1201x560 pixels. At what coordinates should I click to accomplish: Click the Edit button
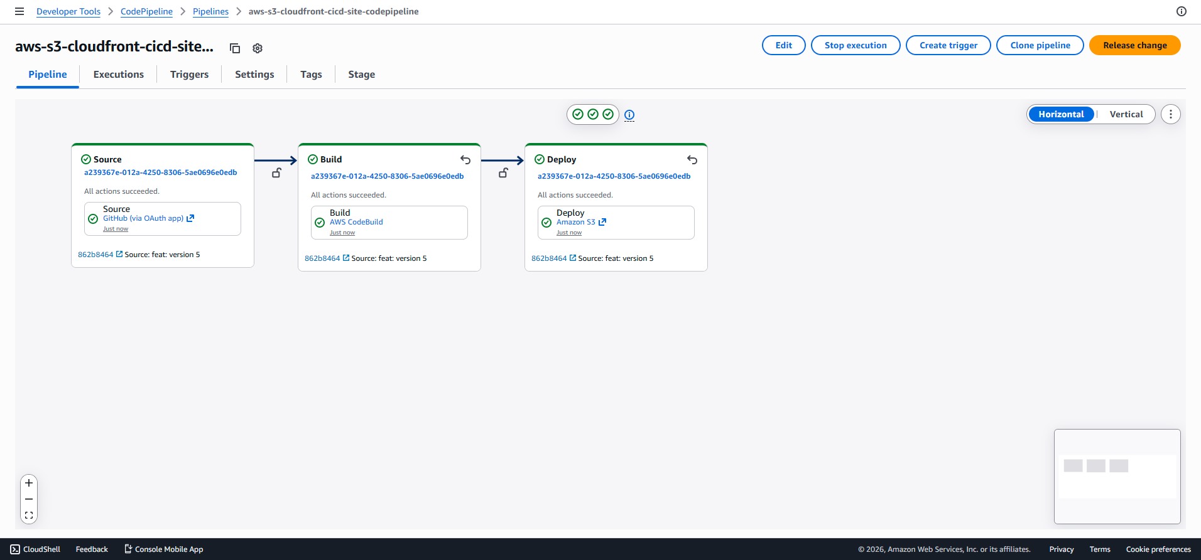784,45
